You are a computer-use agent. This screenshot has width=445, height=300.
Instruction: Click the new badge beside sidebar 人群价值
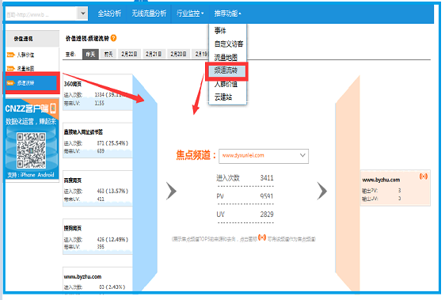(10, 55)
